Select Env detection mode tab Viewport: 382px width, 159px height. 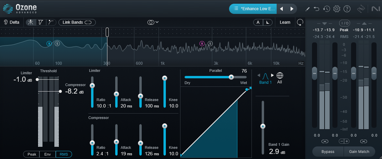[48, 154]
